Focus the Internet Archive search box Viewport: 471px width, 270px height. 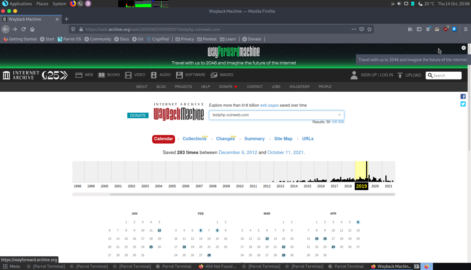pos(444,75)
